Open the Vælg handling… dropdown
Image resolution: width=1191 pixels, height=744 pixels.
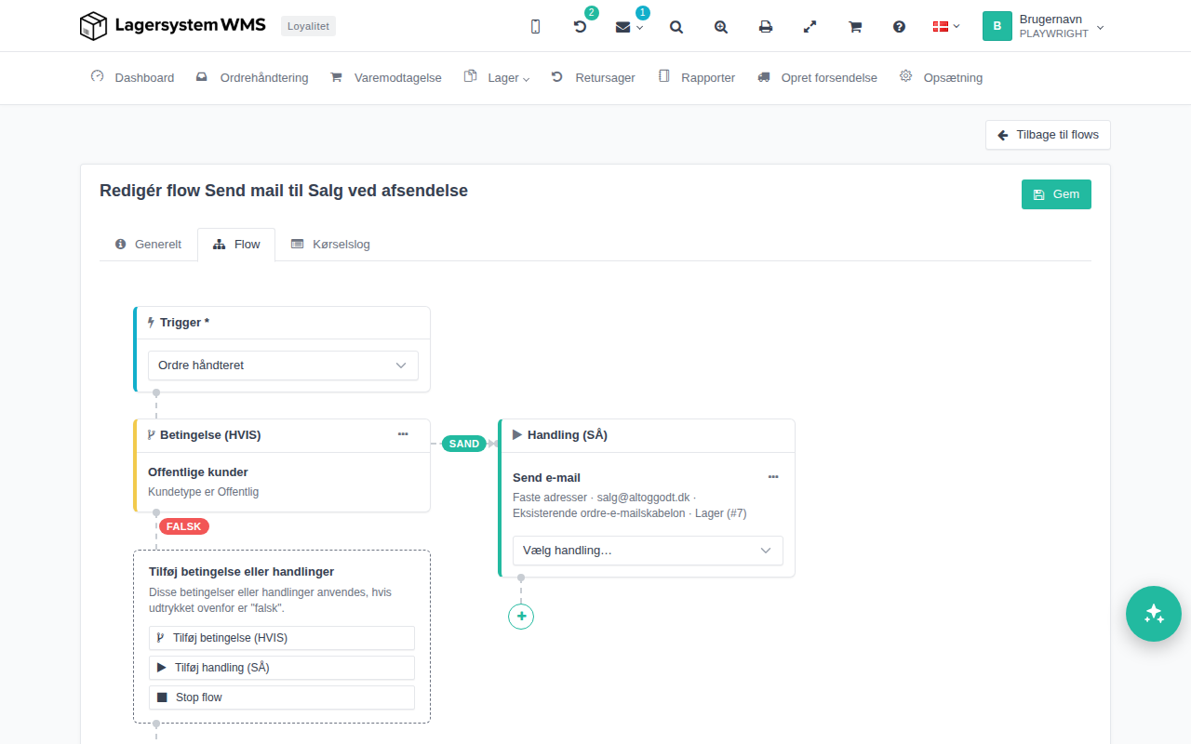pos(648,551)
